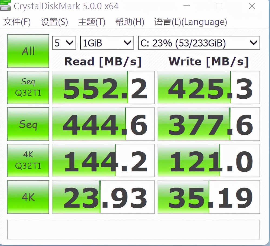Viewport: 270px width, 246px height.
Task: Select the 144.2 4K Q32T1 read result
Action: click(x=103, y=161)
